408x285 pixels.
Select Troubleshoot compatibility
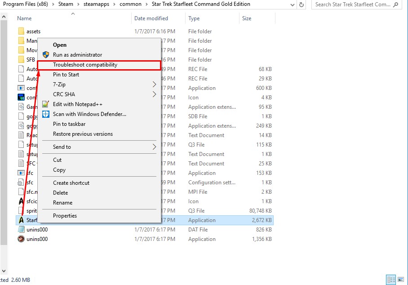point(99,65)
